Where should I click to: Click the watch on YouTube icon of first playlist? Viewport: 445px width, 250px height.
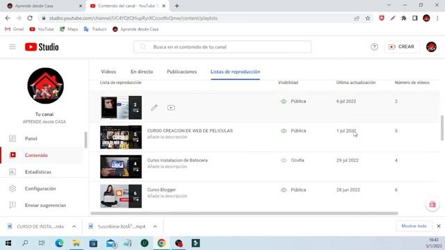click(171, 108)
